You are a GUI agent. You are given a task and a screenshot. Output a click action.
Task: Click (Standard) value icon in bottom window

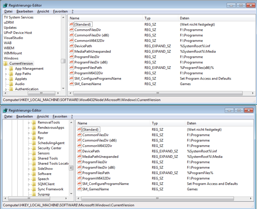click(79, 129)
